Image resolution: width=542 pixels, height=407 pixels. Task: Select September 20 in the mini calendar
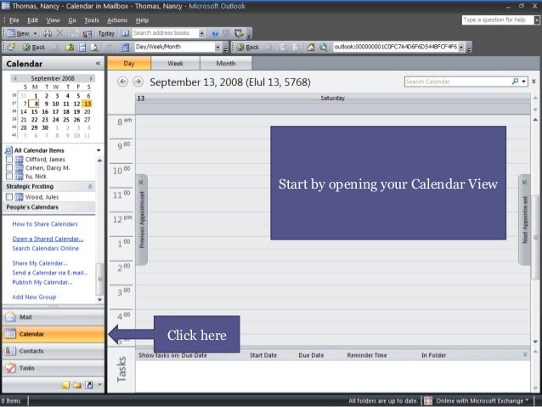(88, 111)
